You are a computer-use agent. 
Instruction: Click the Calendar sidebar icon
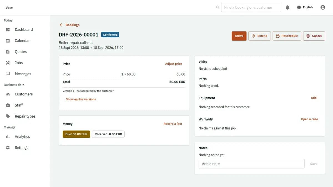[x=8, y=41]
